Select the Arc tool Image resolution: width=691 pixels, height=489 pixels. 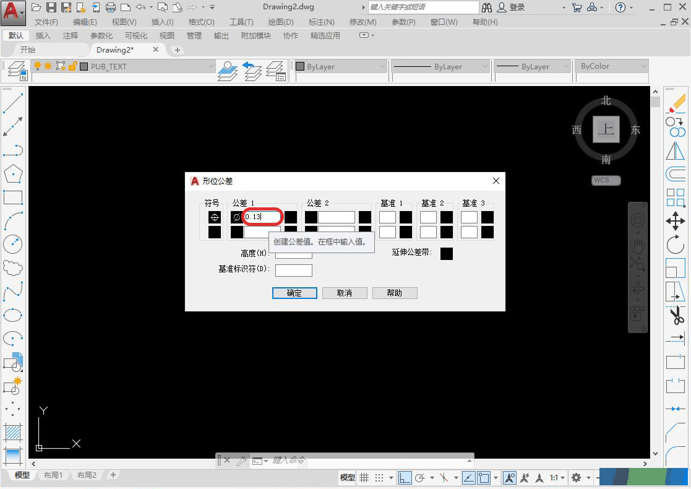click(13, 220)
